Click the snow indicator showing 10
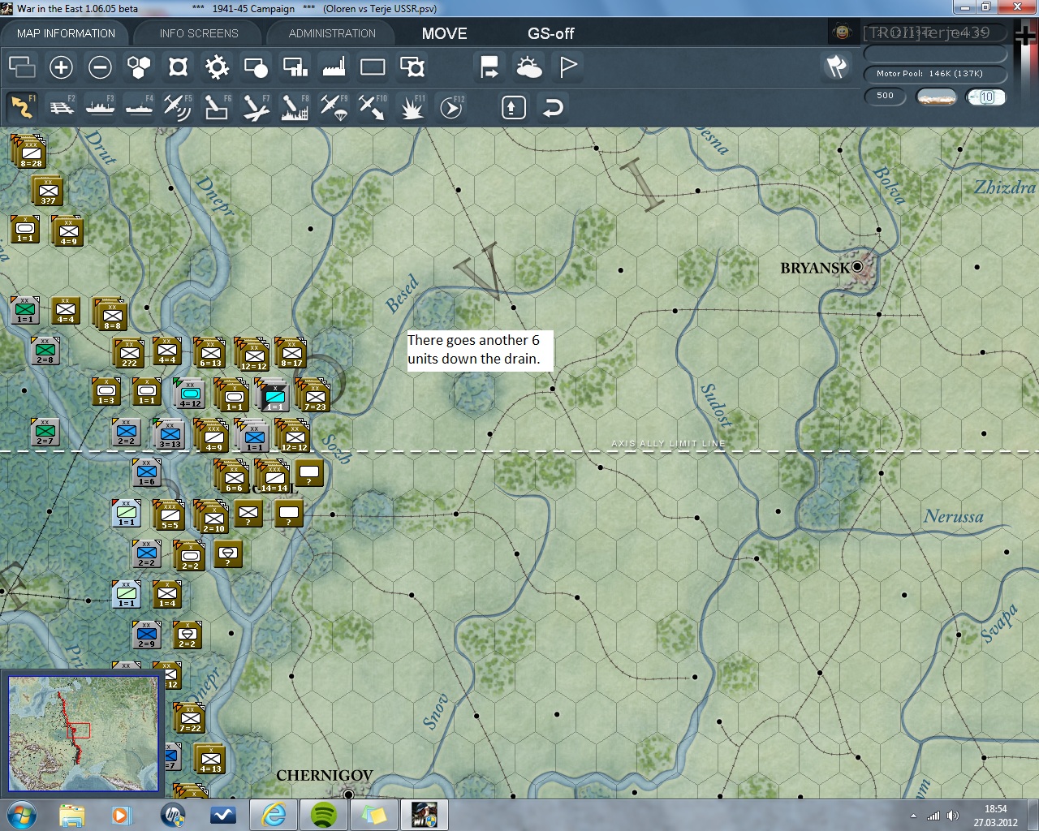Screen dimensions: 1039x831 pyautogui.click(x=985, y=97)
